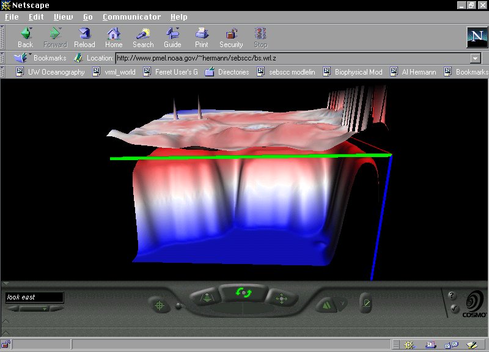Go to the Home page
The image size is (489, 352).
click(114, 37)
